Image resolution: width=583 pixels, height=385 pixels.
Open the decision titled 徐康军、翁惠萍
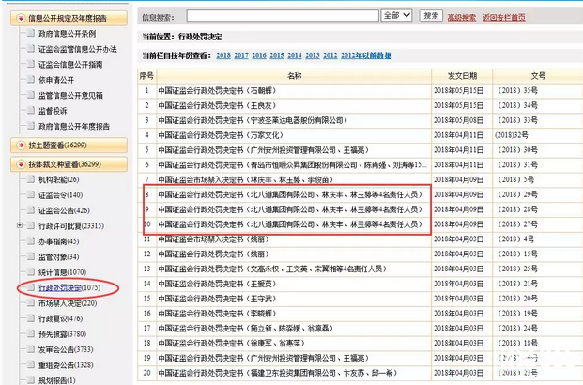[232, 343]
